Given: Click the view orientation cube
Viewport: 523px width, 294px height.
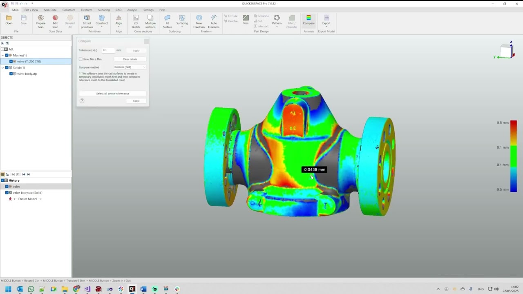Looking at the screenshot, I should [506, 51].
